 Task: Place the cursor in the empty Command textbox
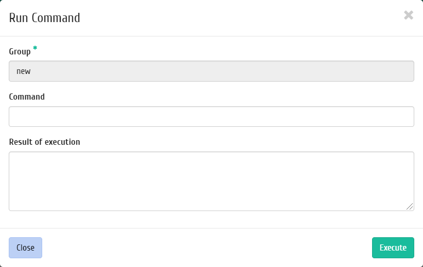click(x=211, y=117)
